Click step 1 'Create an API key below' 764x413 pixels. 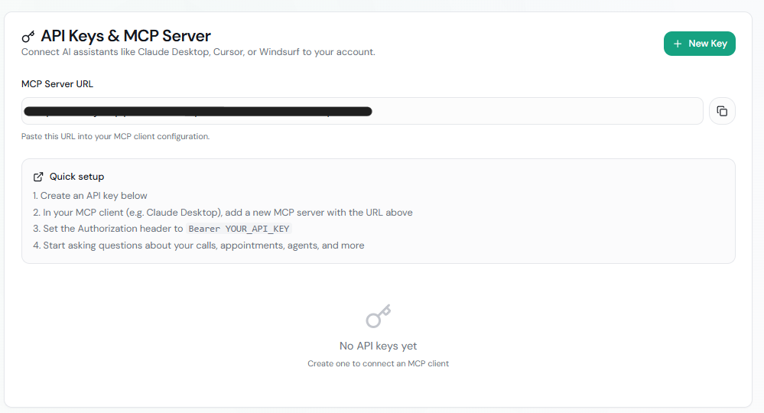[x=90, y=196]
